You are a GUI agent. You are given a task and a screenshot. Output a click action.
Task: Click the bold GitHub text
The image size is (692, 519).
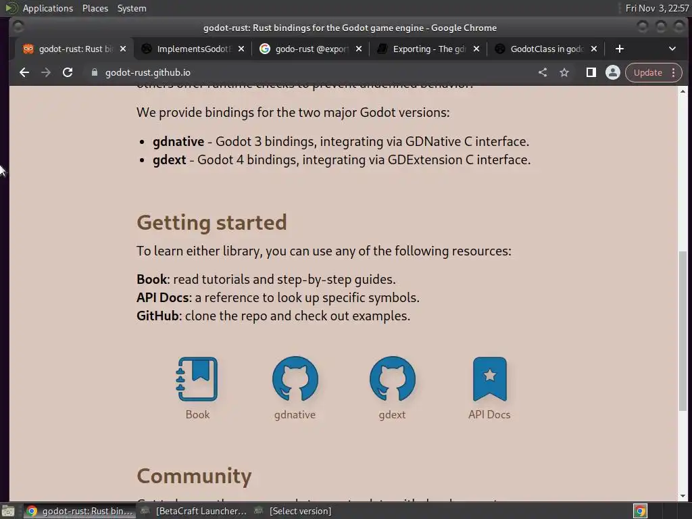[157, 316]
